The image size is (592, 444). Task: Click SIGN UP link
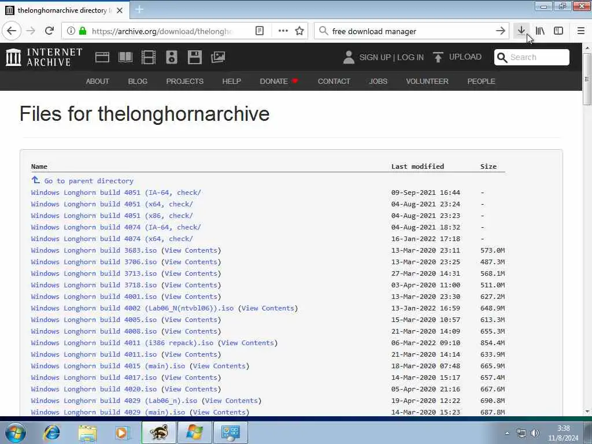click(x=375, y=57)
